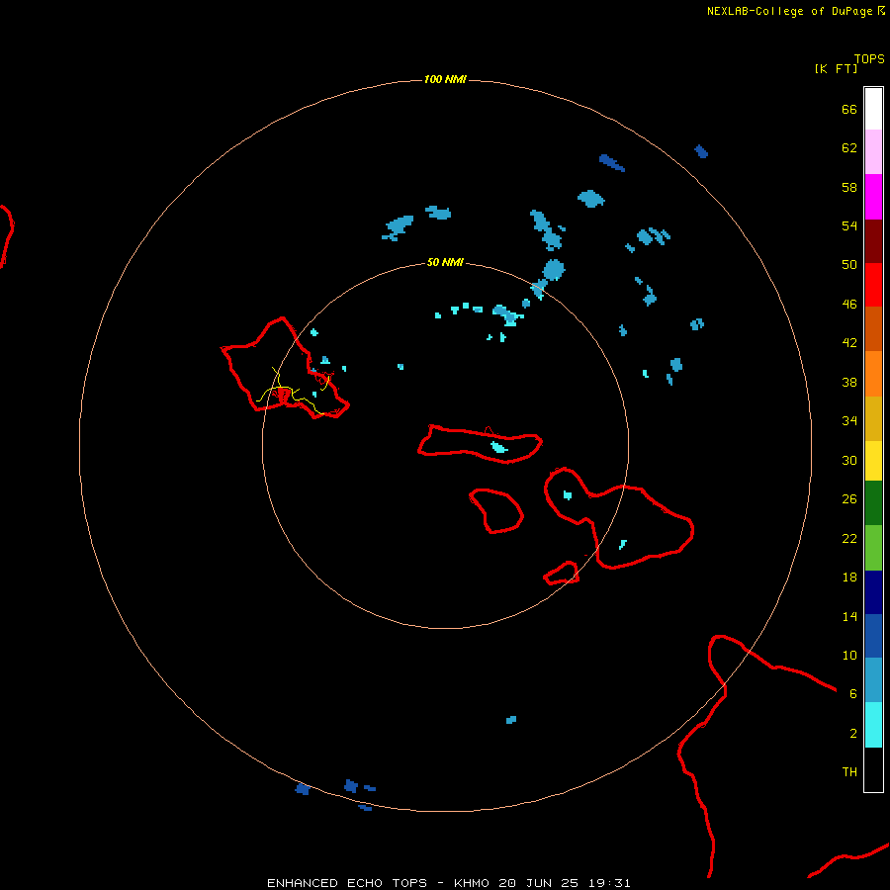Viewport: 890px width, 890px height.
Task: Click the dark red legend swatch
Action: (x=873, y=240)
